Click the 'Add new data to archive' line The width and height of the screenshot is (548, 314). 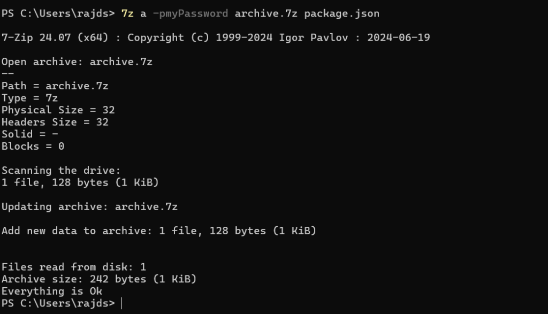click(158, 231)
